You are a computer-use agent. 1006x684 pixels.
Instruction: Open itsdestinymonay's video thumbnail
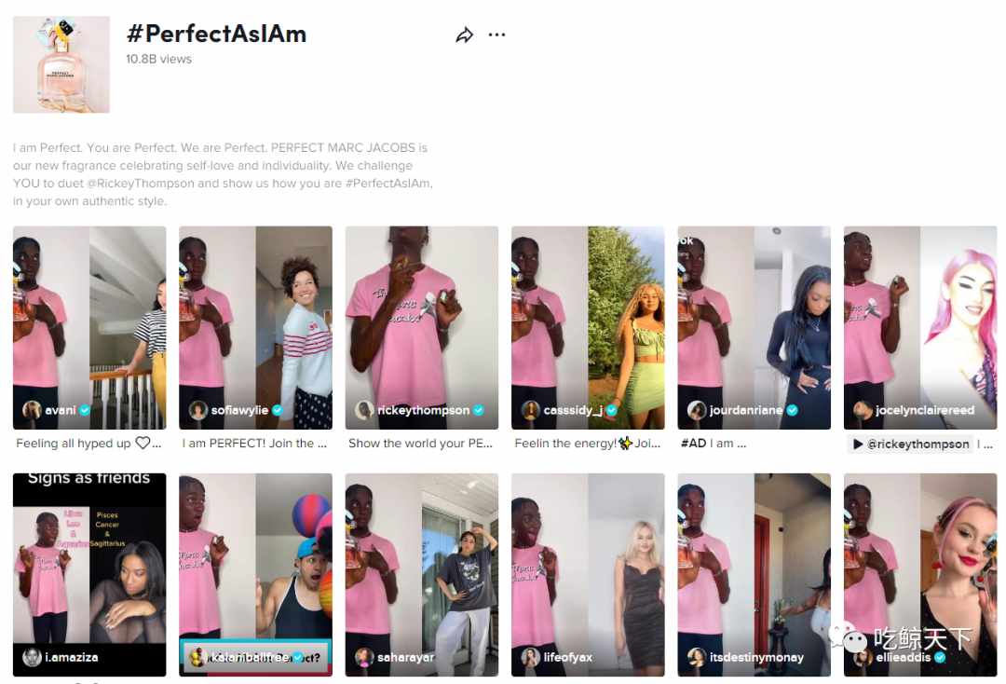(754, 575)
